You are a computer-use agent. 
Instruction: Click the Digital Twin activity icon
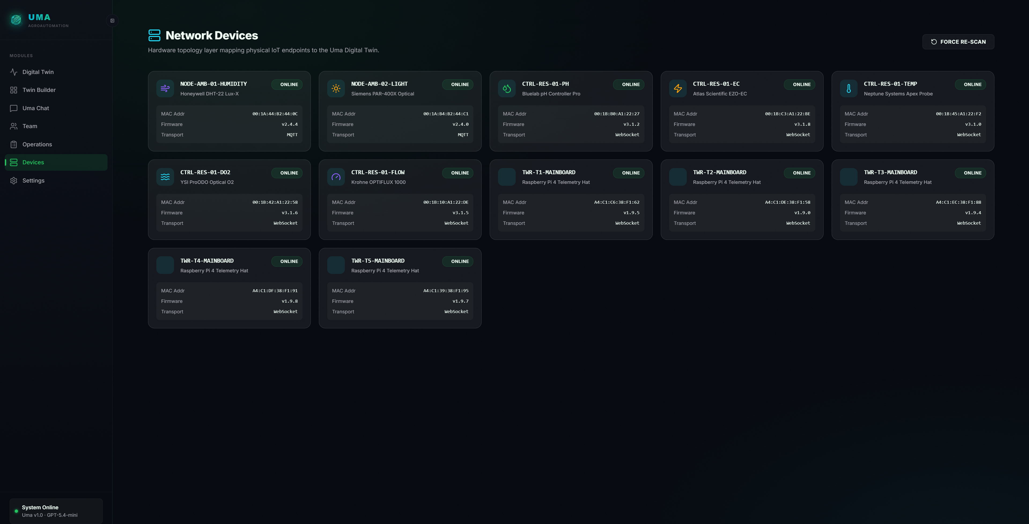[14, 72]
